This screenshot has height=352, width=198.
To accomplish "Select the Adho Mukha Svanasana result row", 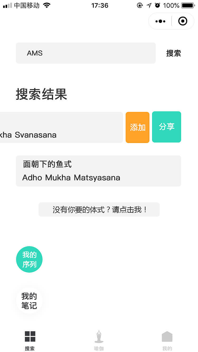I will [x=61, y=127].
